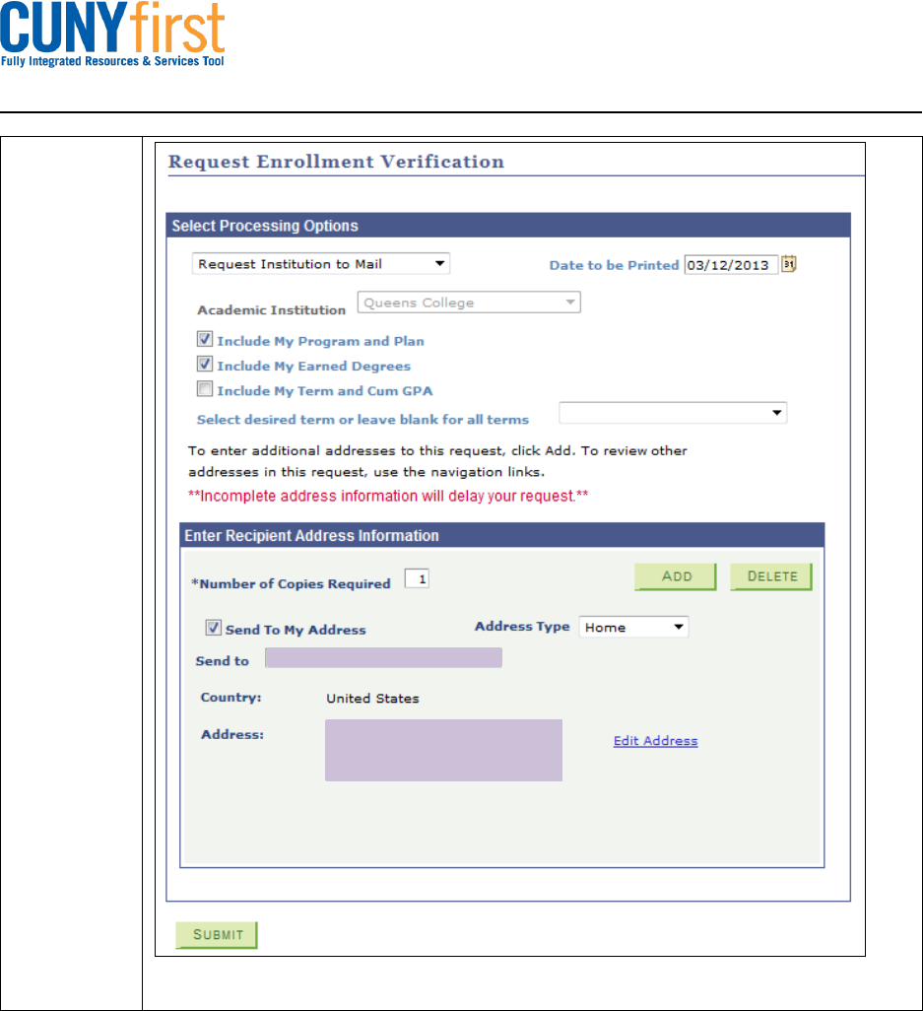Click the Send to name field
This screenshot has height=1011, width=923.
[x=383, y=657]
